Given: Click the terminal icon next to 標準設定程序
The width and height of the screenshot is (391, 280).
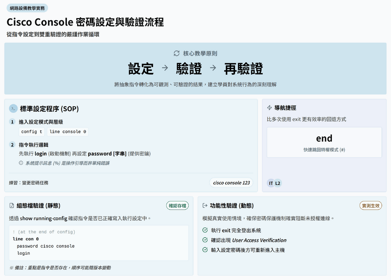Looking at the screenshot, I should [x=13, y=108].
